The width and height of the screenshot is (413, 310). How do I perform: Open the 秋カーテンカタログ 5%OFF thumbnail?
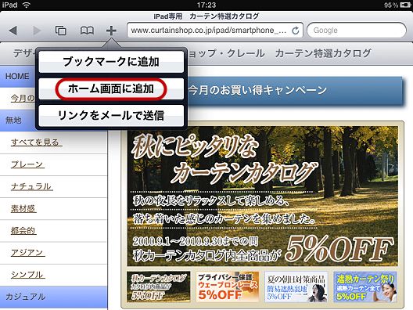[x=158, y=287]
